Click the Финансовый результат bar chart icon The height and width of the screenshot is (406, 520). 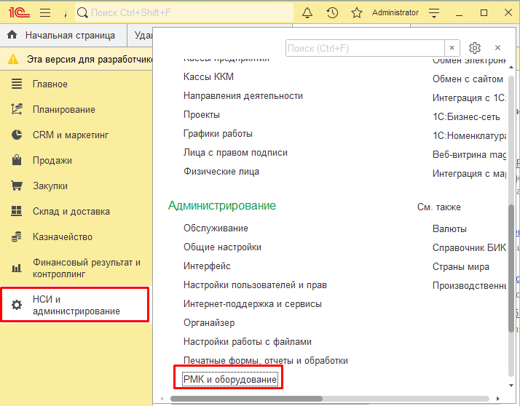(17, 268)
